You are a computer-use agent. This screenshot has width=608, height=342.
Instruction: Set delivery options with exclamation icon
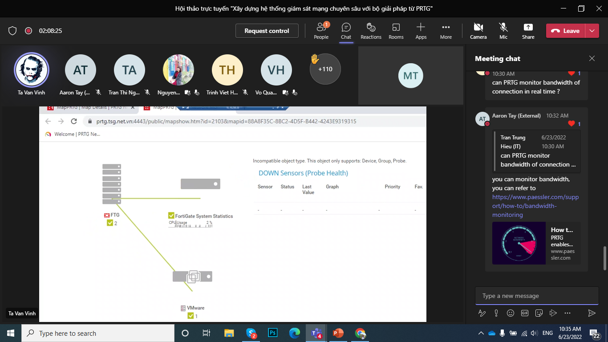pos(496,313)
